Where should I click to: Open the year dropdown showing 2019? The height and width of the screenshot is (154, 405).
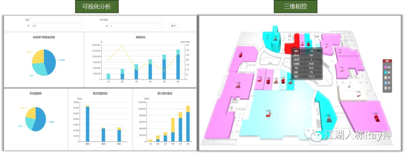[57, 26]
